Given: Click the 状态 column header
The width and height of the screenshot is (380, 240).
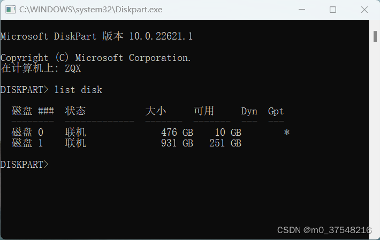Looking at the screenshot, I should click(75, 111).
